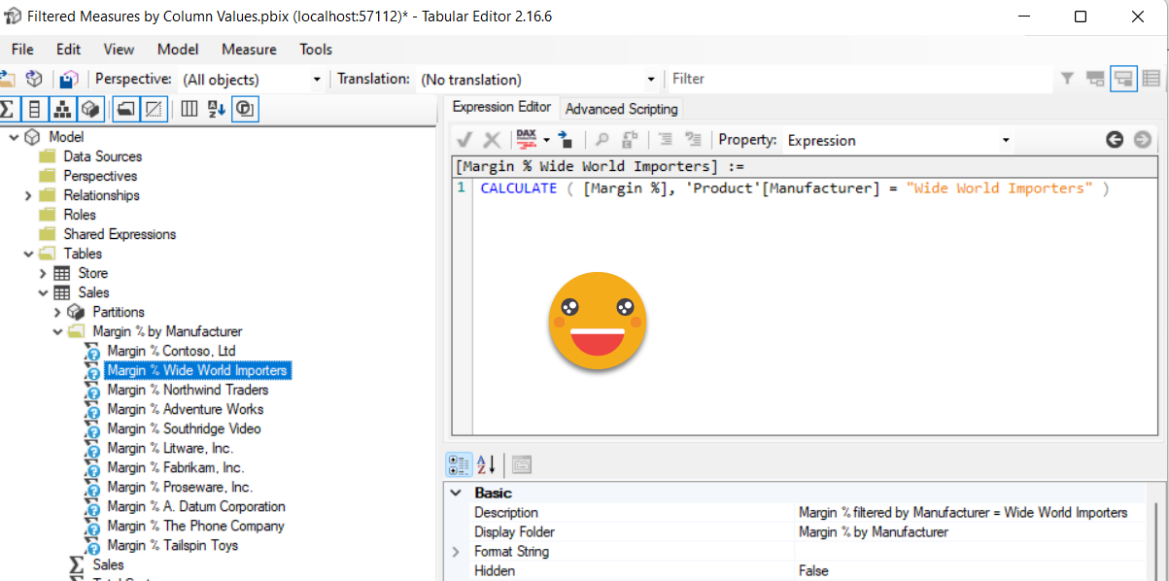Toggle show columns in the tree
The width and height of the screenshot is (1169, 581).
pyautogui.click(x=35, y=109)
